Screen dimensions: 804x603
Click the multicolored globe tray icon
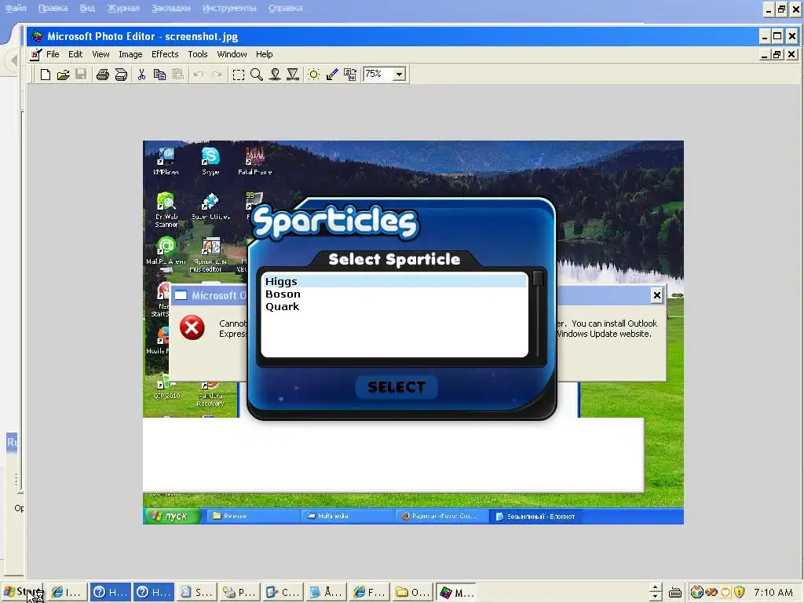pyautogui.click(x=696, y=592)
